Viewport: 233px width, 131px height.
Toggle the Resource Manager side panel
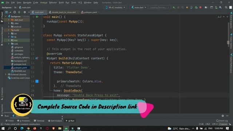pos(2,36)
